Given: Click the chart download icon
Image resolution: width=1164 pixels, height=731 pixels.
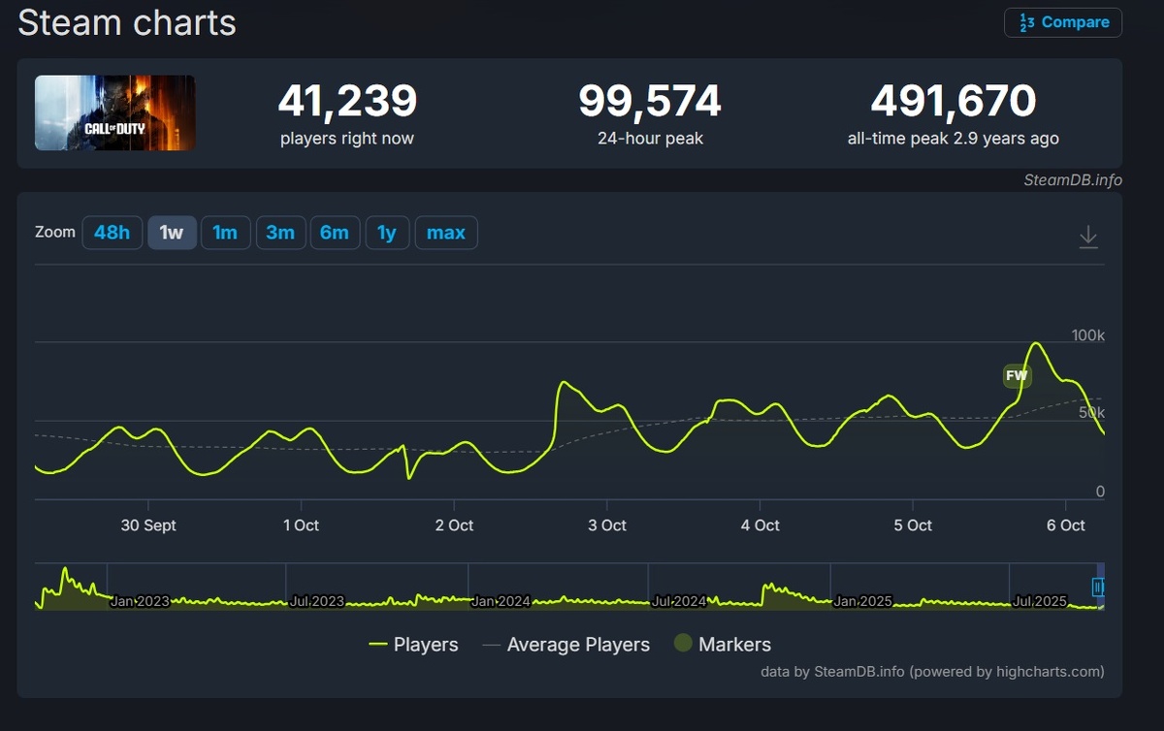Looking at the screenshot, I should (1088, 237).
